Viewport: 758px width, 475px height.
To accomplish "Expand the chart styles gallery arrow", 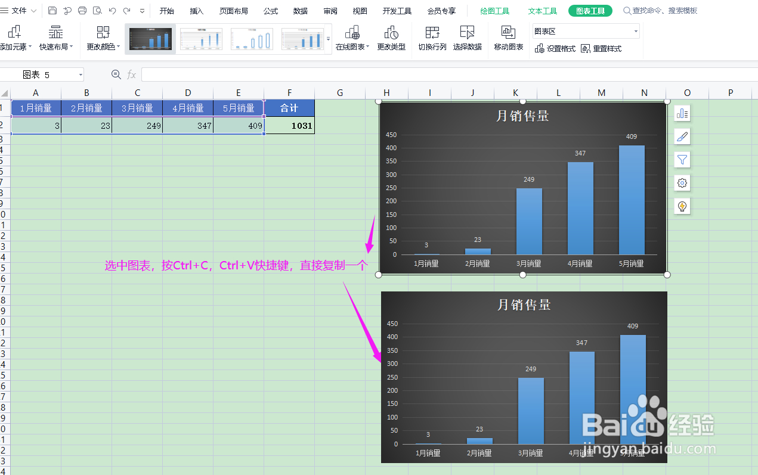I will pyautogui.click(x=329, y=39).
